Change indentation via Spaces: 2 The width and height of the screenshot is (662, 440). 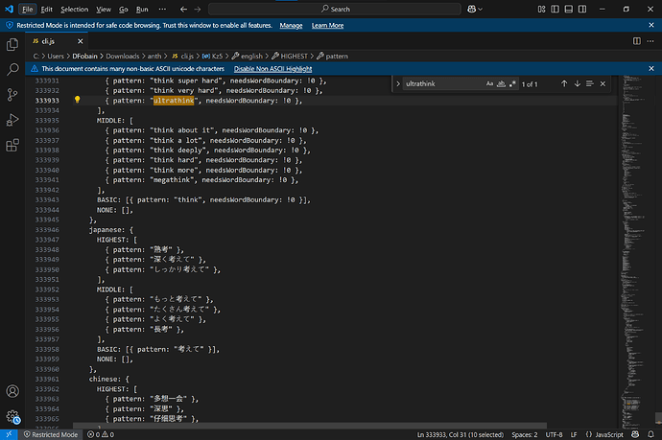pos(525,434)
